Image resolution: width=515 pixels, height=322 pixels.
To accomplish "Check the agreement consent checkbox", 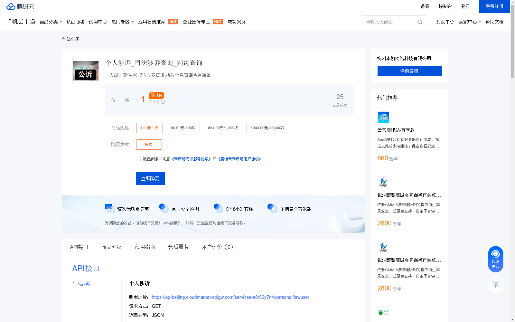I will (x=138, y=159).
